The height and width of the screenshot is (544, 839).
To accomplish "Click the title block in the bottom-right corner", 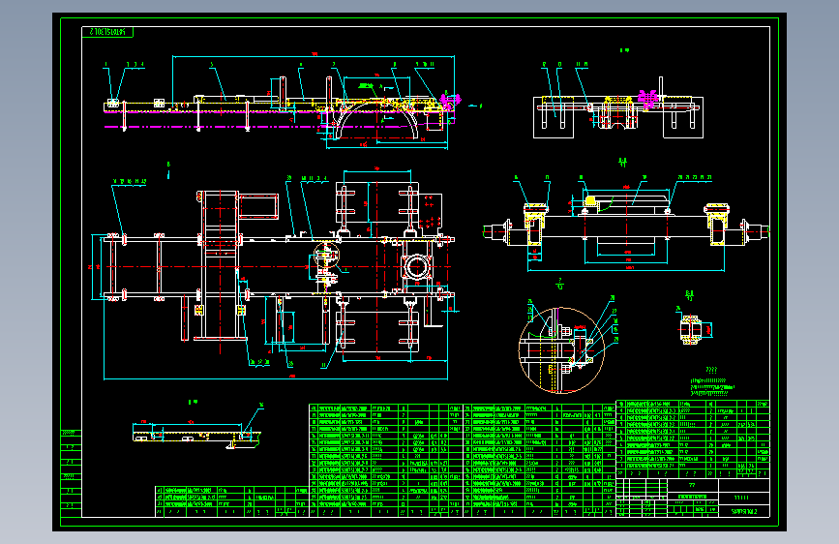I will [693, 498].
